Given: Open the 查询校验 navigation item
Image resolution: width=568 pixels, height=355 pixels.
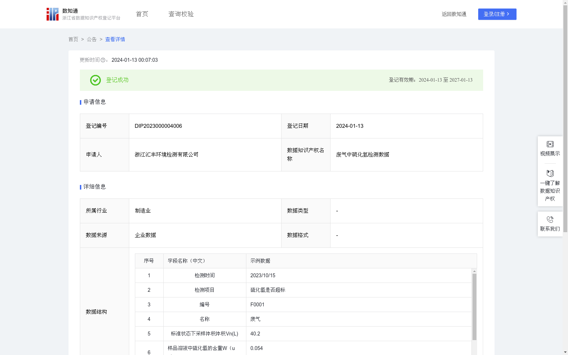Looking at the screenshot, I should 181,14.
